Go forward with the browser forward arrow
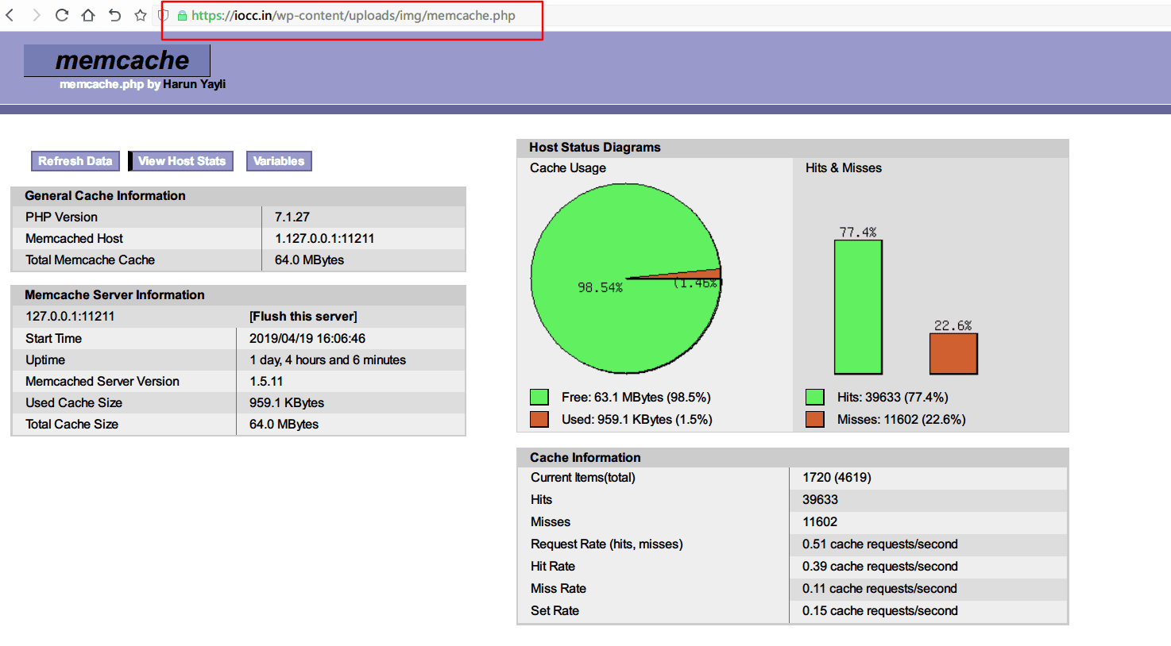The width and height of the screenshot is (1171, 646). point(36,15)
